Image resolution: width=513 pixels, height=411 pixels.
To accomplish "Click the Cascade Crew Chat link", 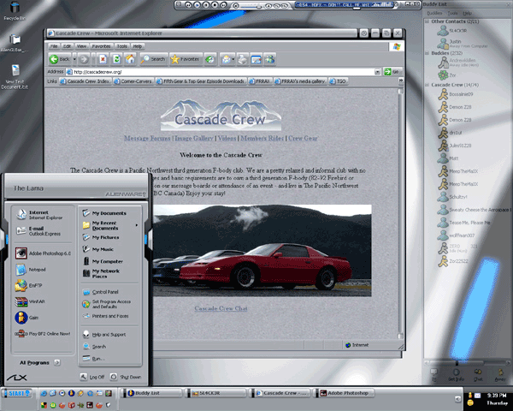I will point(221,308).
